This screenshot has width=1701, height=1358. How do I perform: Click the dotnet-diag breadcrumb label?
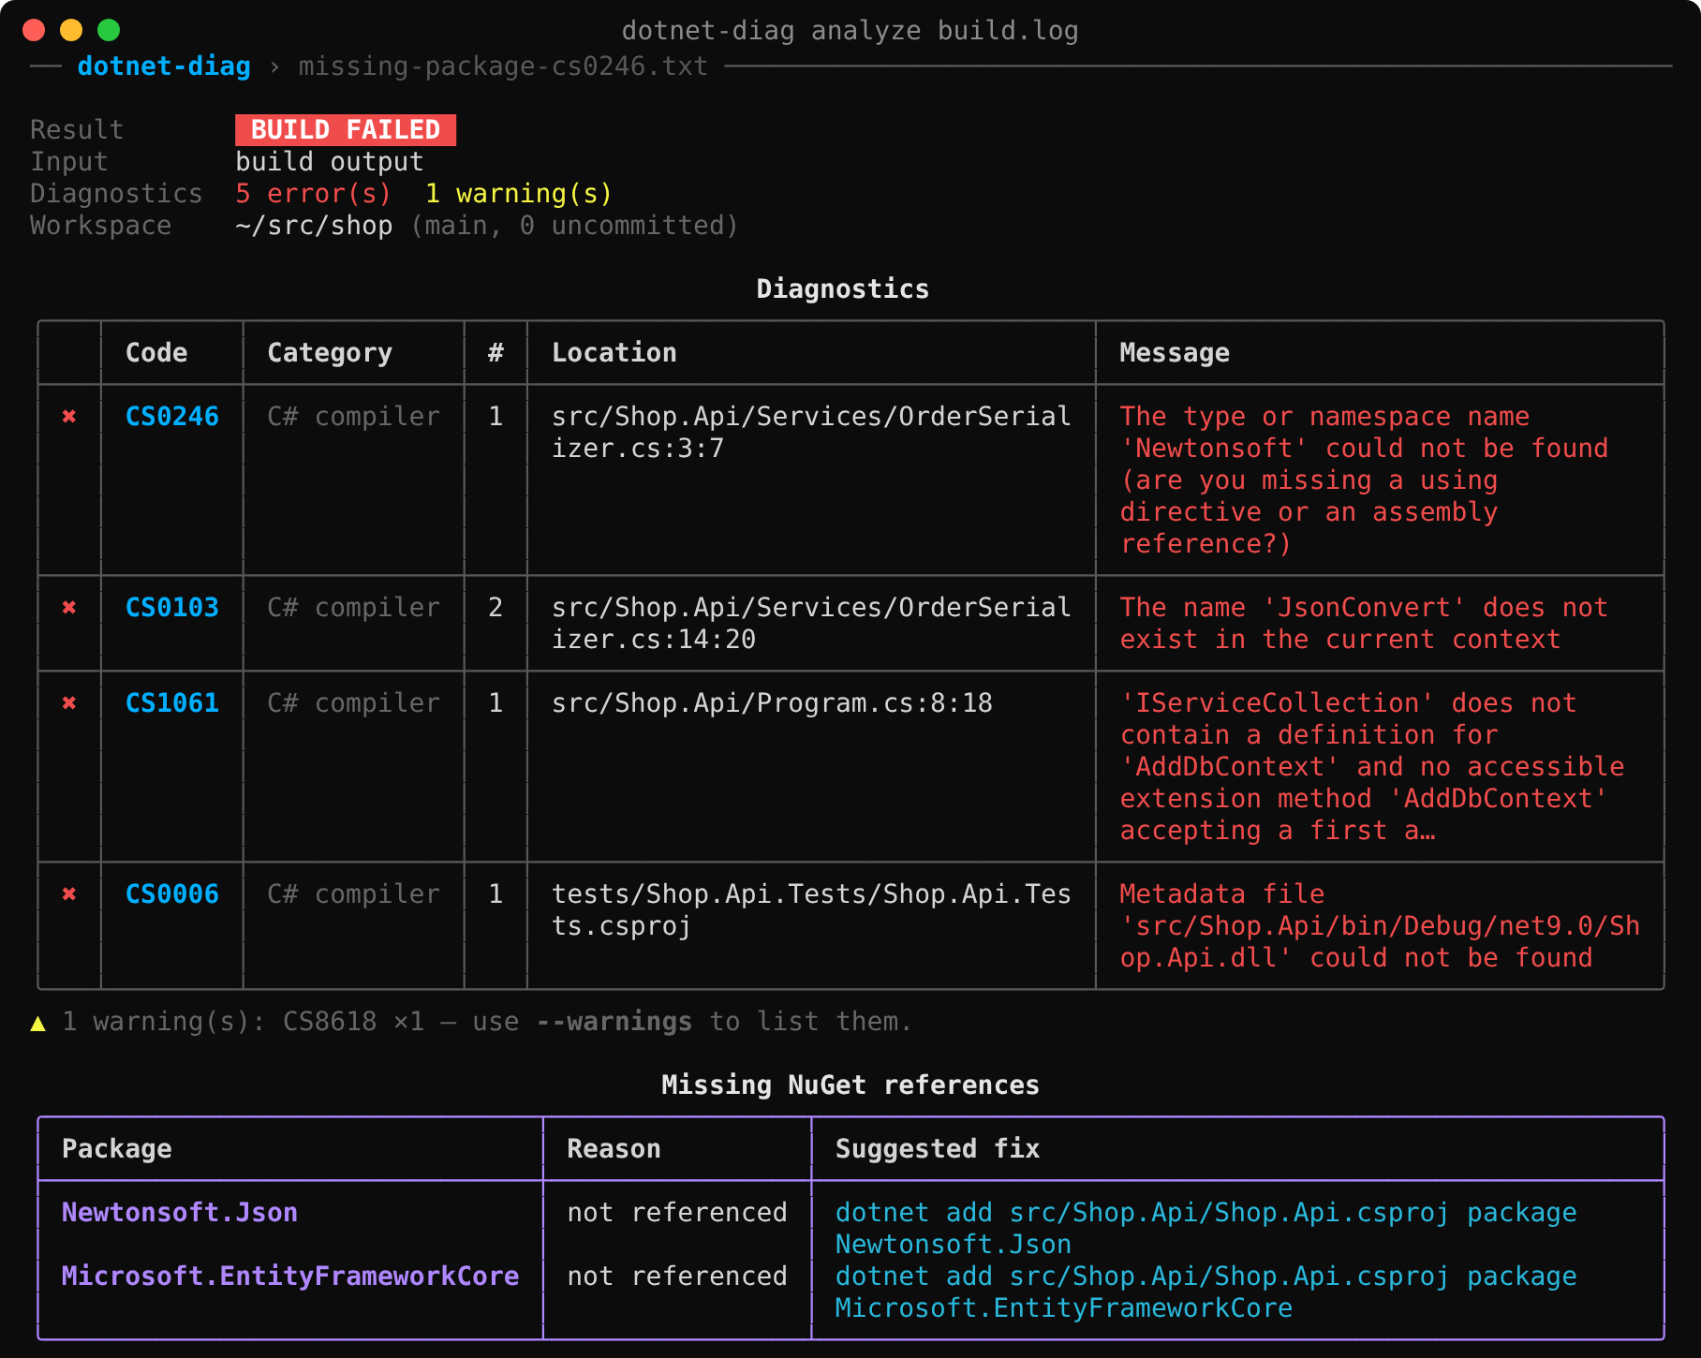click(164, 66)
